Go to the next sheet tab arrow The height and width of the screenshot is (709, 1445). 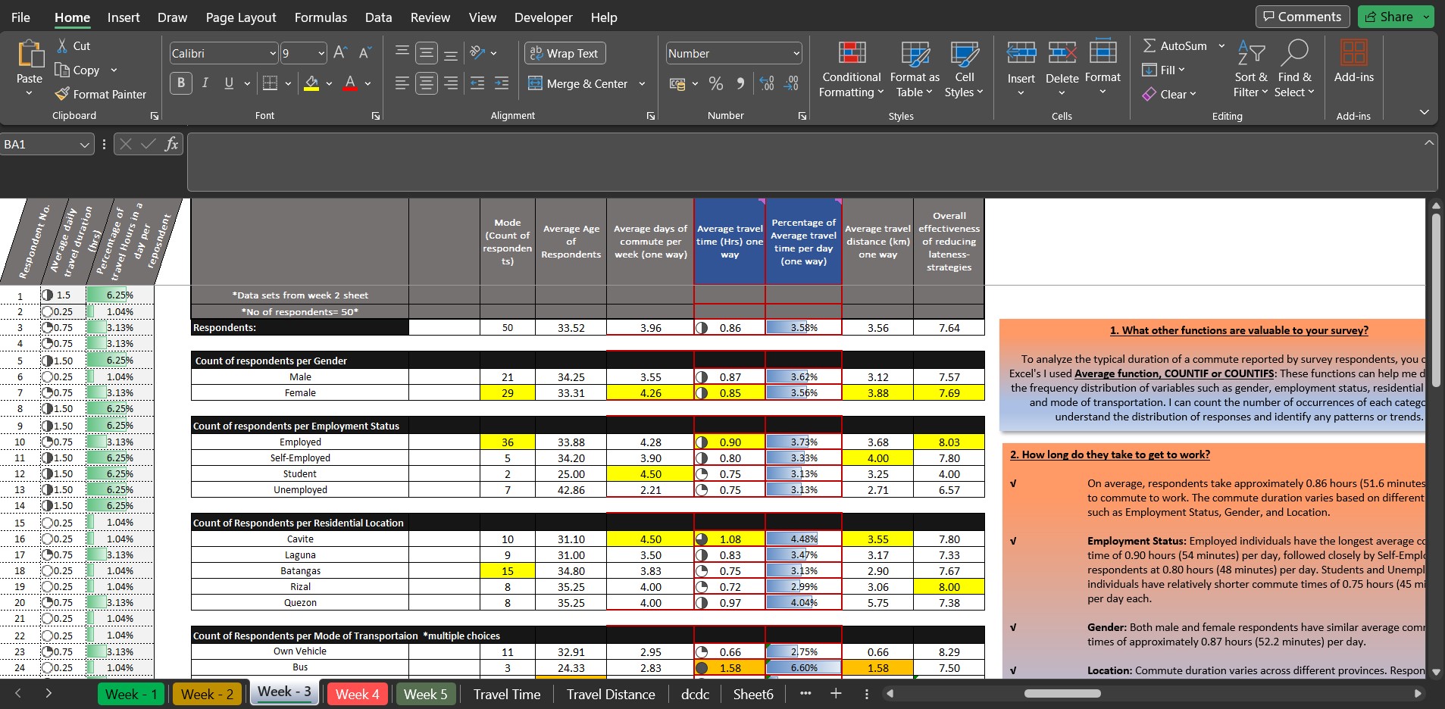coord(48,693)
